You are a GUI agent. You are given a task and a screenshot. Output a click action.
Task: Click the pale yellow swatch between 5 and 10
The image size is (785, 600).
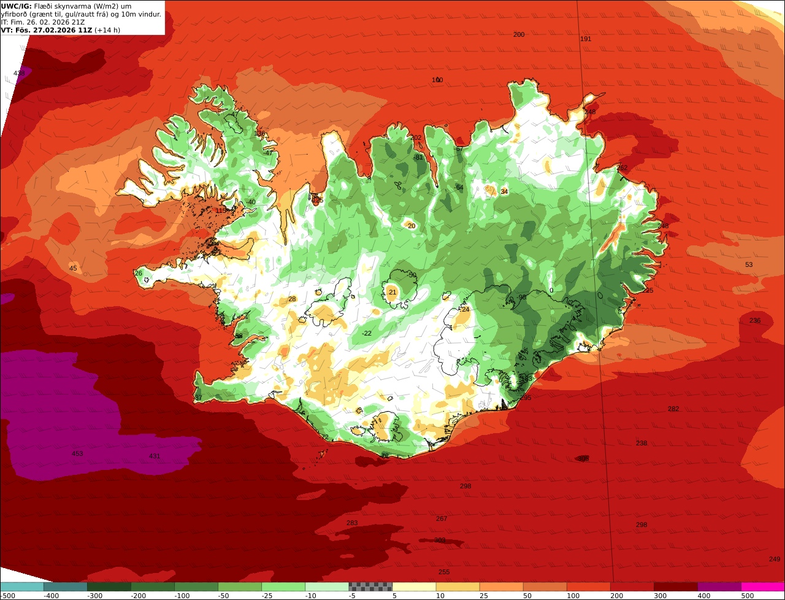tap(414, 587)
